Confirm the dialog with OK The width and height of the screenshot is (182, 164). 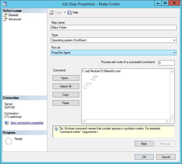(x=144, y=157)
